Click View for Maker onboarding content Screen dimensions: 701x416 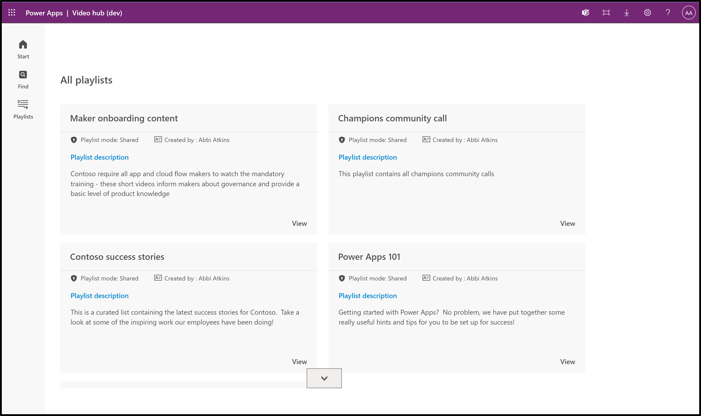(299, 223)
